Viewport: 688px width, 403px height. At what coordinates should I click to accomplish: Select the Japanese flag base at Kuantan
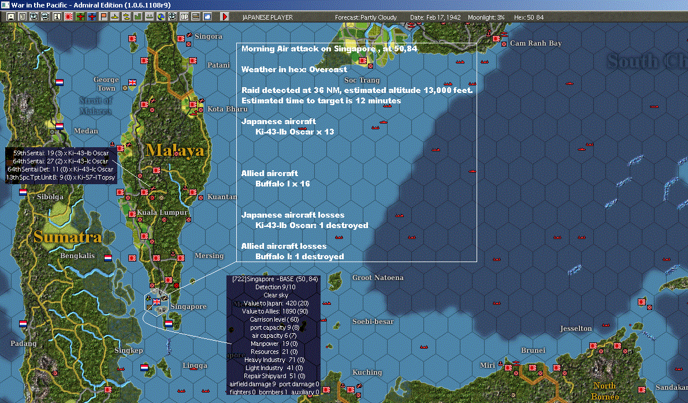(x=192, y=192)
